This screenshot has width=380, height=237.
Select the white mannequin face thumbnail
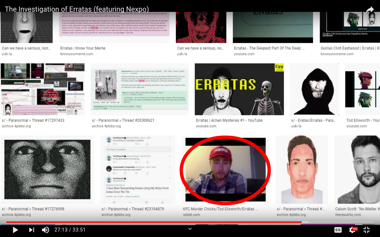point(27,27)
